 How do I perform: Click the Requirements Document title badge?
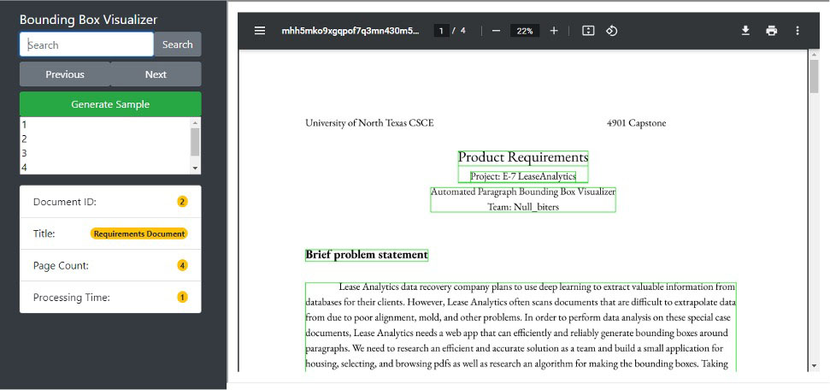click(139, 233)
